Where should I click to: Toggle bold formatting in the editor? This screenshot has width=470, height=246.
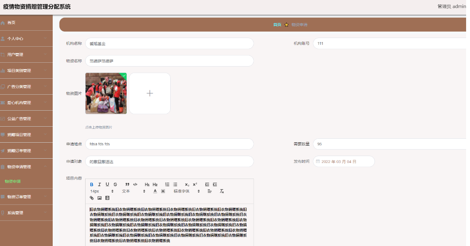coord(92,185)
